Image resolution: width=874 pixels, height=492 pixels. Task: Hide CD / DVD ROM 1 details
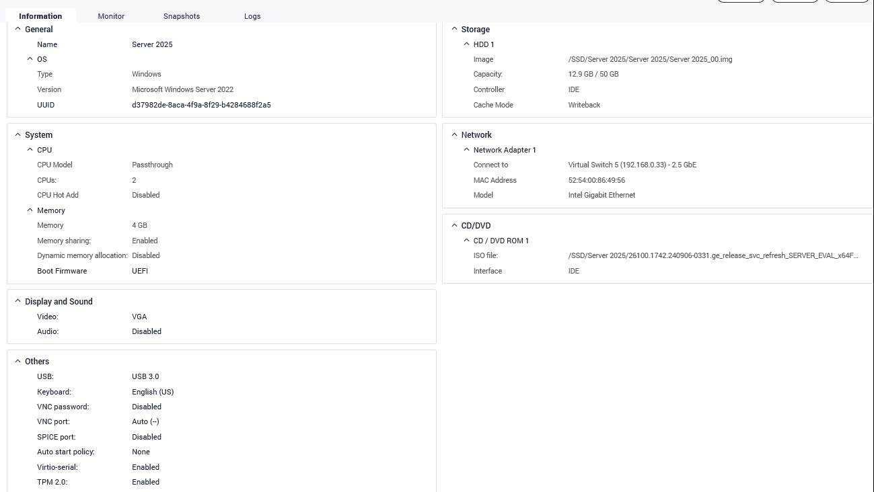466,241
